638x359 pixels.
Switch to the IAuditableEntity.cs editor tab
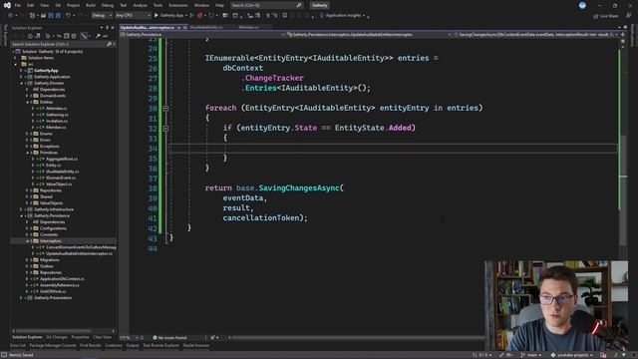[206, 27]
